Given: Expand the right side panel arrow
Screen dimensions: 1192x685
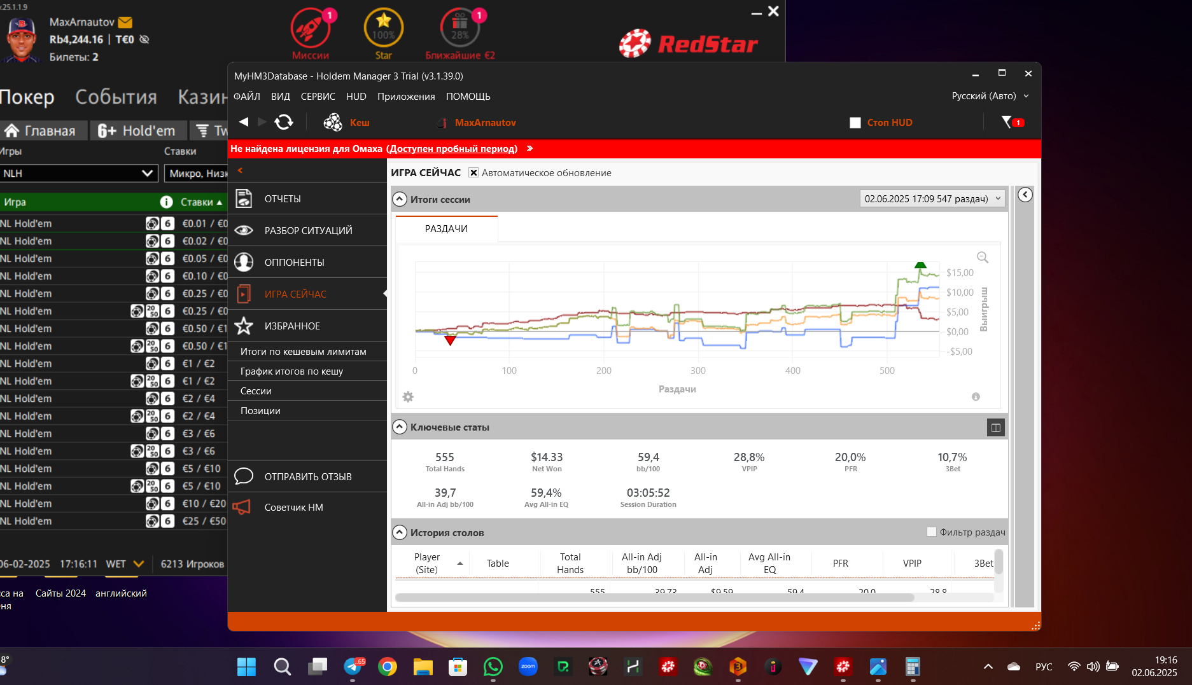Looking at the screenshot, I should tap(1025, 195).
